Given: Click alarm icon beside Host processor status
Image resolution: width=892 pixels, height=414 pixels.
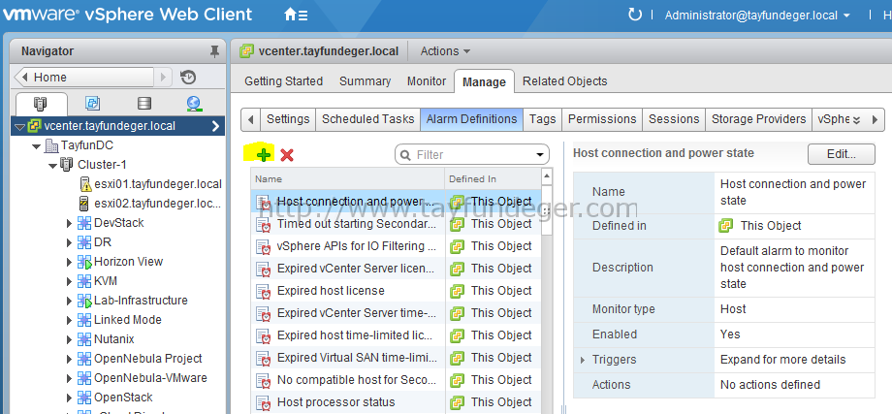Looking at the screenshot, I should click(x=264, y=402).
